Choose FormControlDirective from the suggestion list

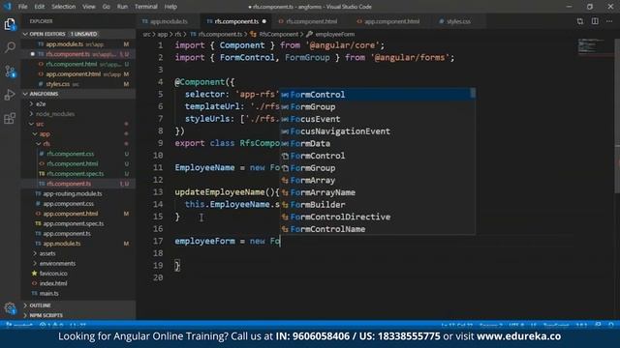point(378,217)
